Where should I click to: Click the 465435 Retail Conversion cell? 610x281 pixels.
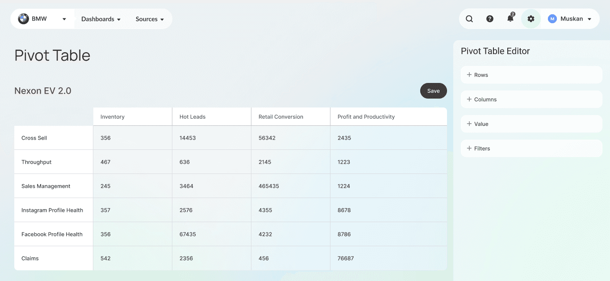pos(291,186)
